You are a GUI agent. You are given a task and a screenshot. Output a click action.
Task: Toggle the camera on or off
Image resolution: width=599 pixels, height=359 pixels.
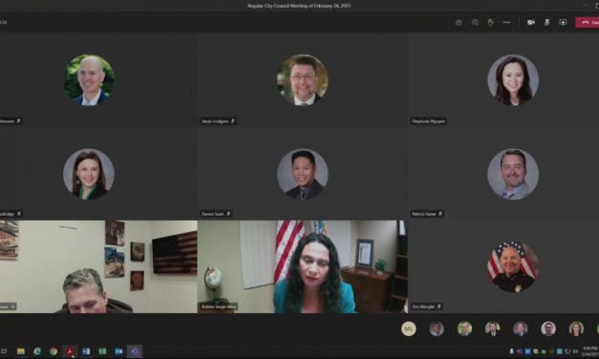[x=531, y=23]
